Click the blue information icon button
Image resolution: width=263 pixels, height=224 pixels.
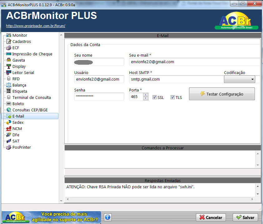tap(108, 217)
